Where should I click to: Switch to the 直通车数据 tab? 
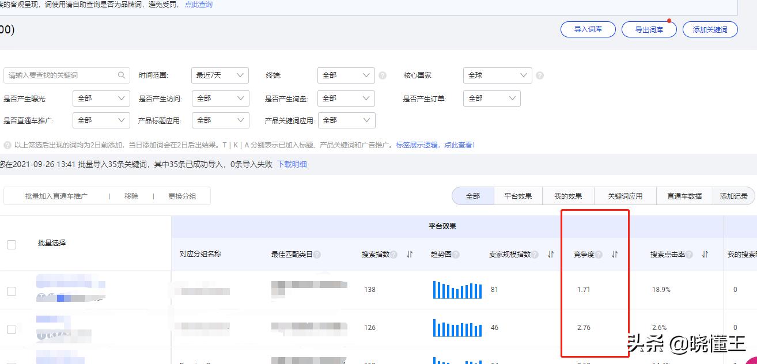pyautogui.click(x=684, y=195)
